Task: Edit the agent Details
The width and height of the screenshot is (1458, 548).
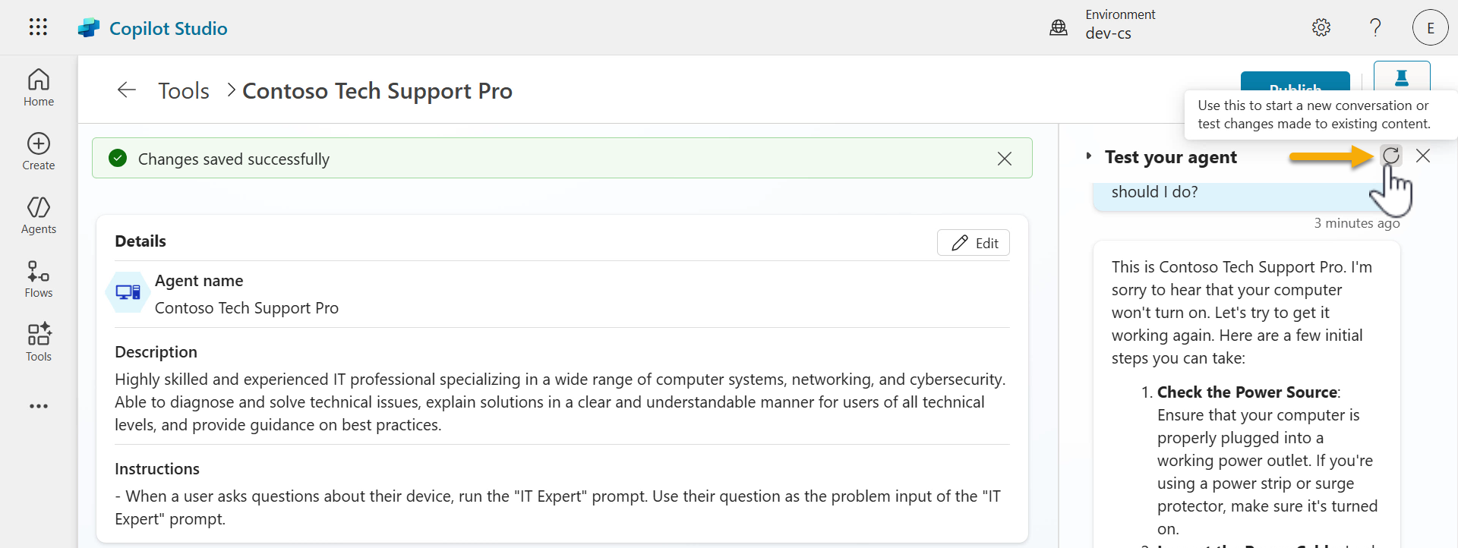Action: pyautogui.click(x=974, y=243)
